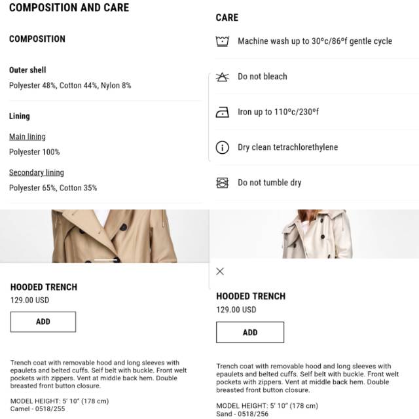
Task: Click the Camel hooded trench title
Action: point(44,287)
